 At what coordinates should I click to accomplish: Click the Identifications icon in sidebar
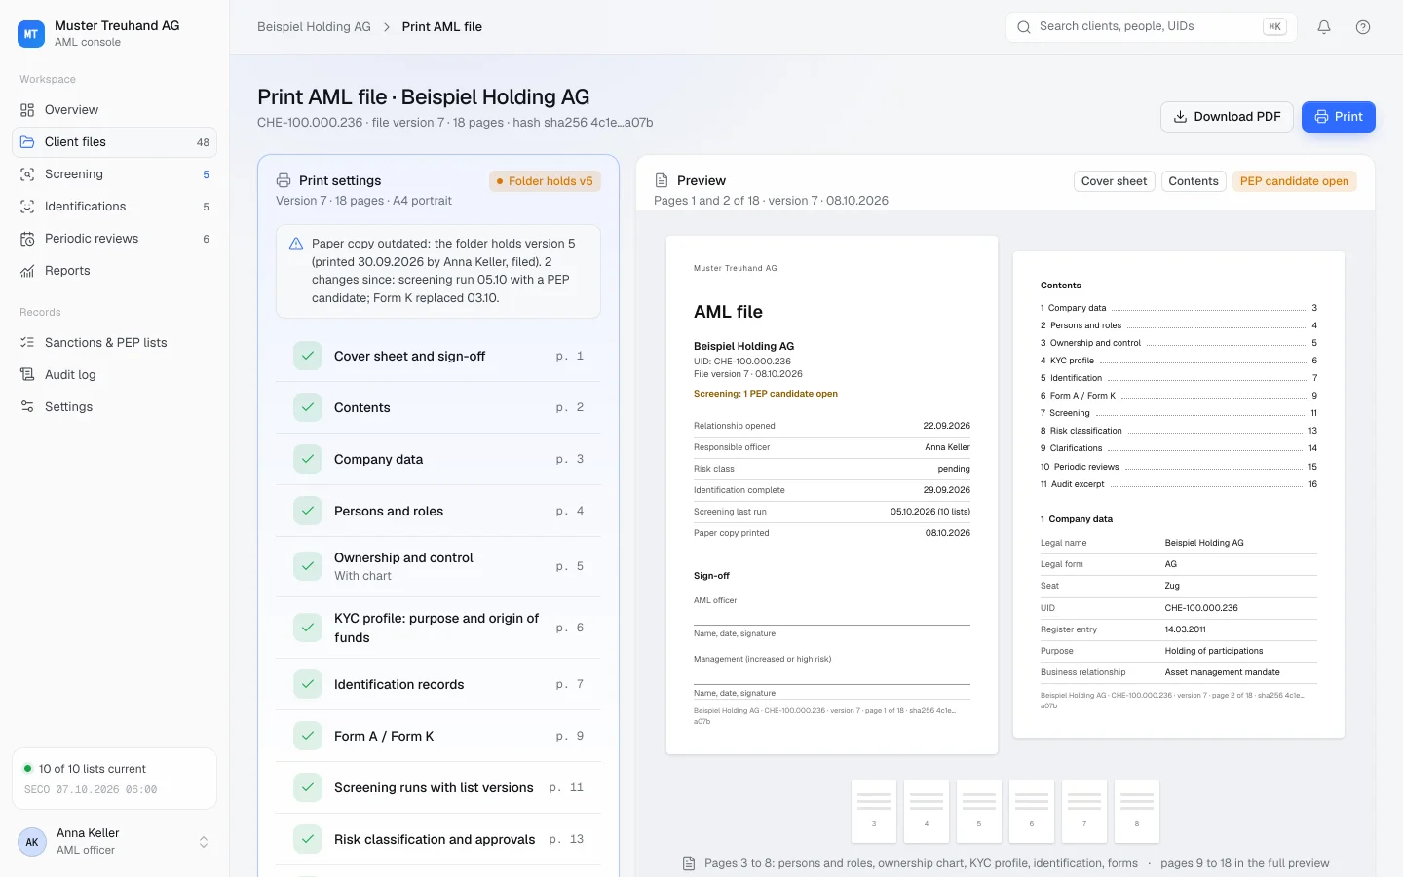[x=27, y=207]
